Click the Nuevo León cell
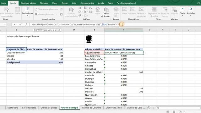Screen dimensions: 201x113 [95, 95]
